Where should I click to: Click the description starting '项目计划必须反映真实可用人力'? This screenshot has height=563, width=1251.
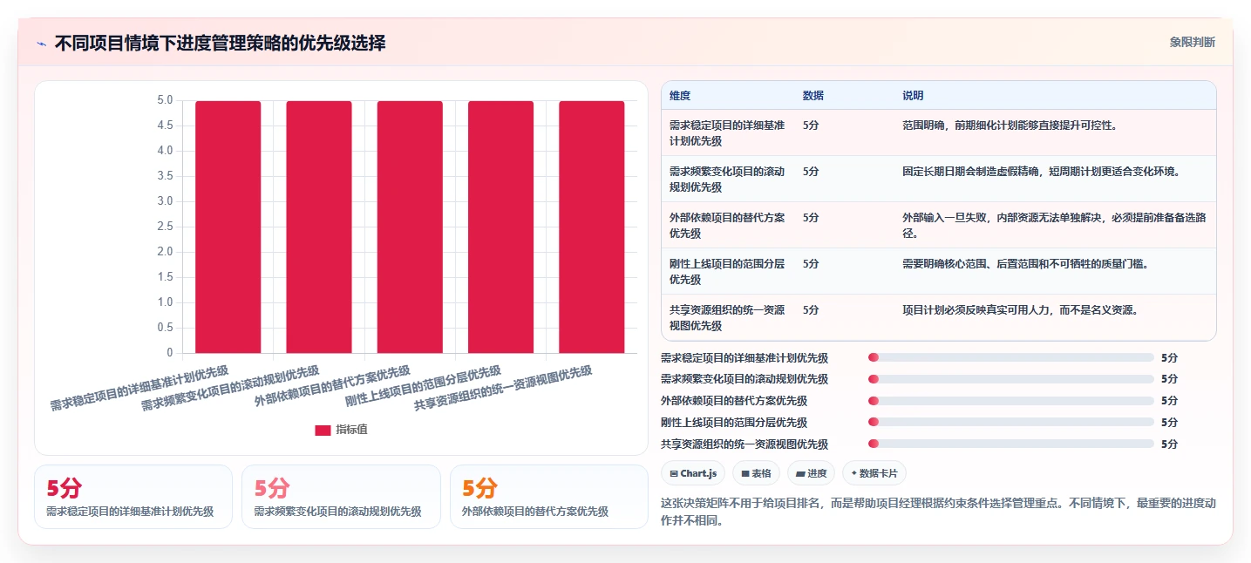coord(1020,309)
